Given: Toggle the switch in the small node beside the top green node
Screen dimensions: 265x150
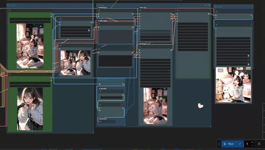Looking at the screenshot, I should tap(89, 30).
